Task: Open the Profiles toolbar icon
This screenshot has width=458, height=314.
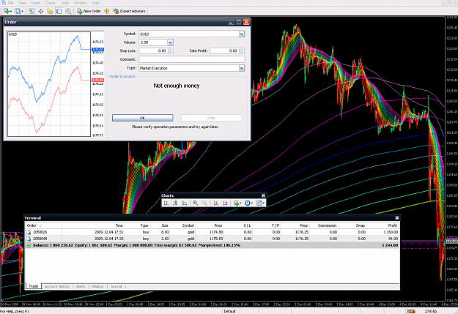Action: 19,11
